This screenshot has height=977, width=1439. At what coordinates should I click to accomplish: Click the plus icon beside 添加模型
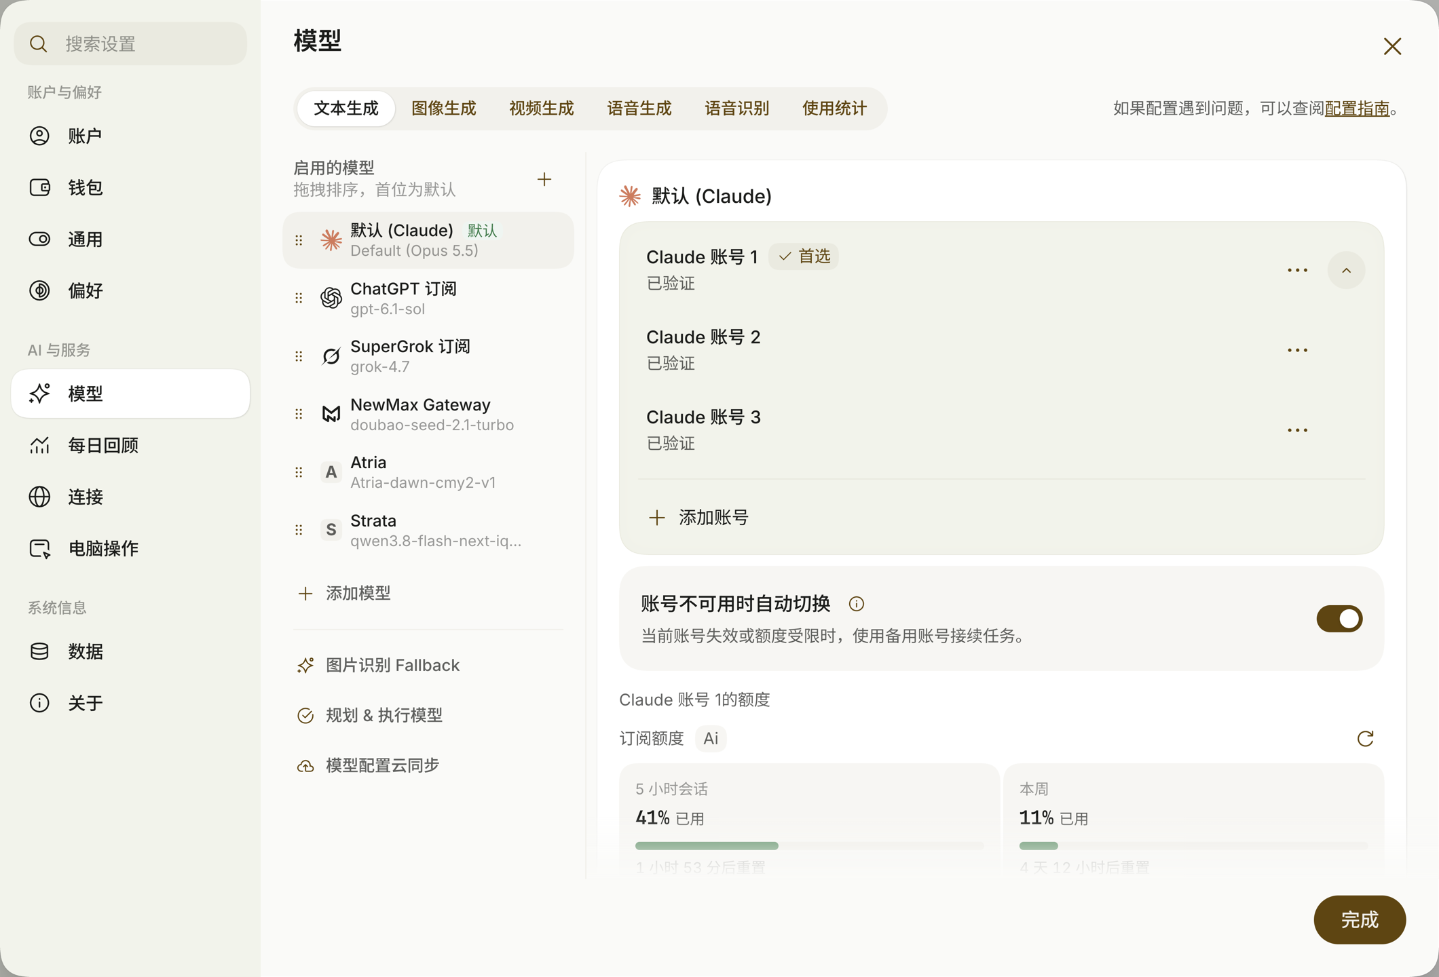pyautogui.click(x=305, y=593)
